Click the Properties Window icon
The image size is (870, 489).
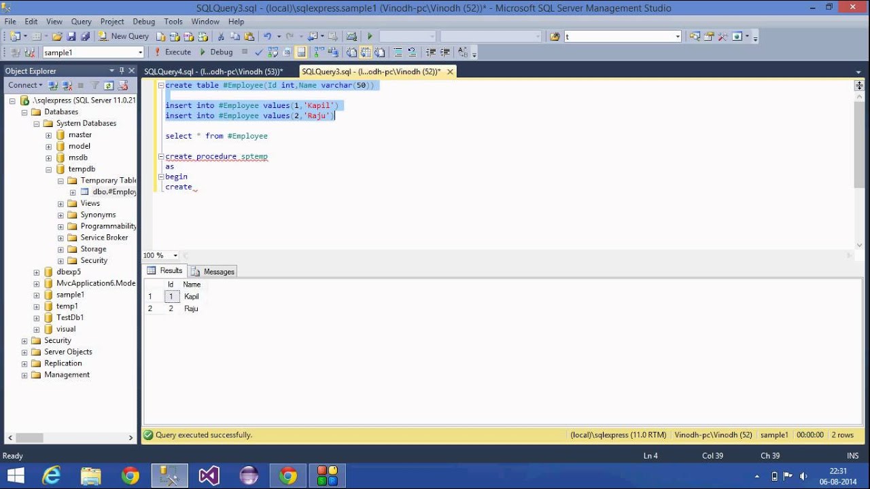point(709,37)
